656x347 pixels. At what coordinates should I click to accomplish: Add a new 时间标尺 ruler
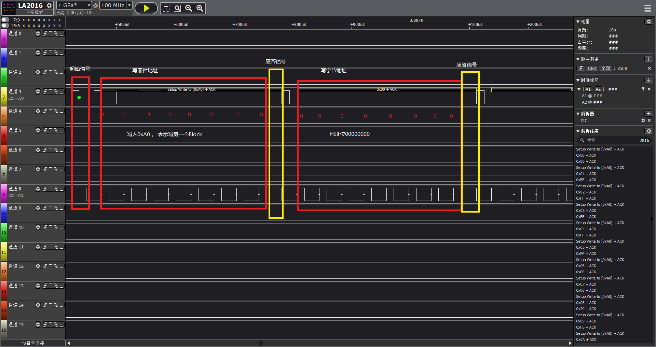pos(649,80)
